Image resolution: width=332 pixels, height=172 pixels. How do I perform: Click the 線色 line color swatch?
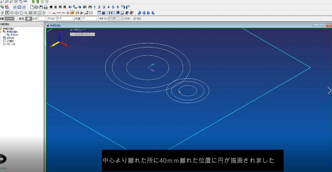point(29,19)
